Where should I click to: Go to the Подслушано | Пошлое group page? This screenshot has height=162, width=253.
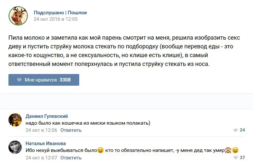[x=60, y=13]
